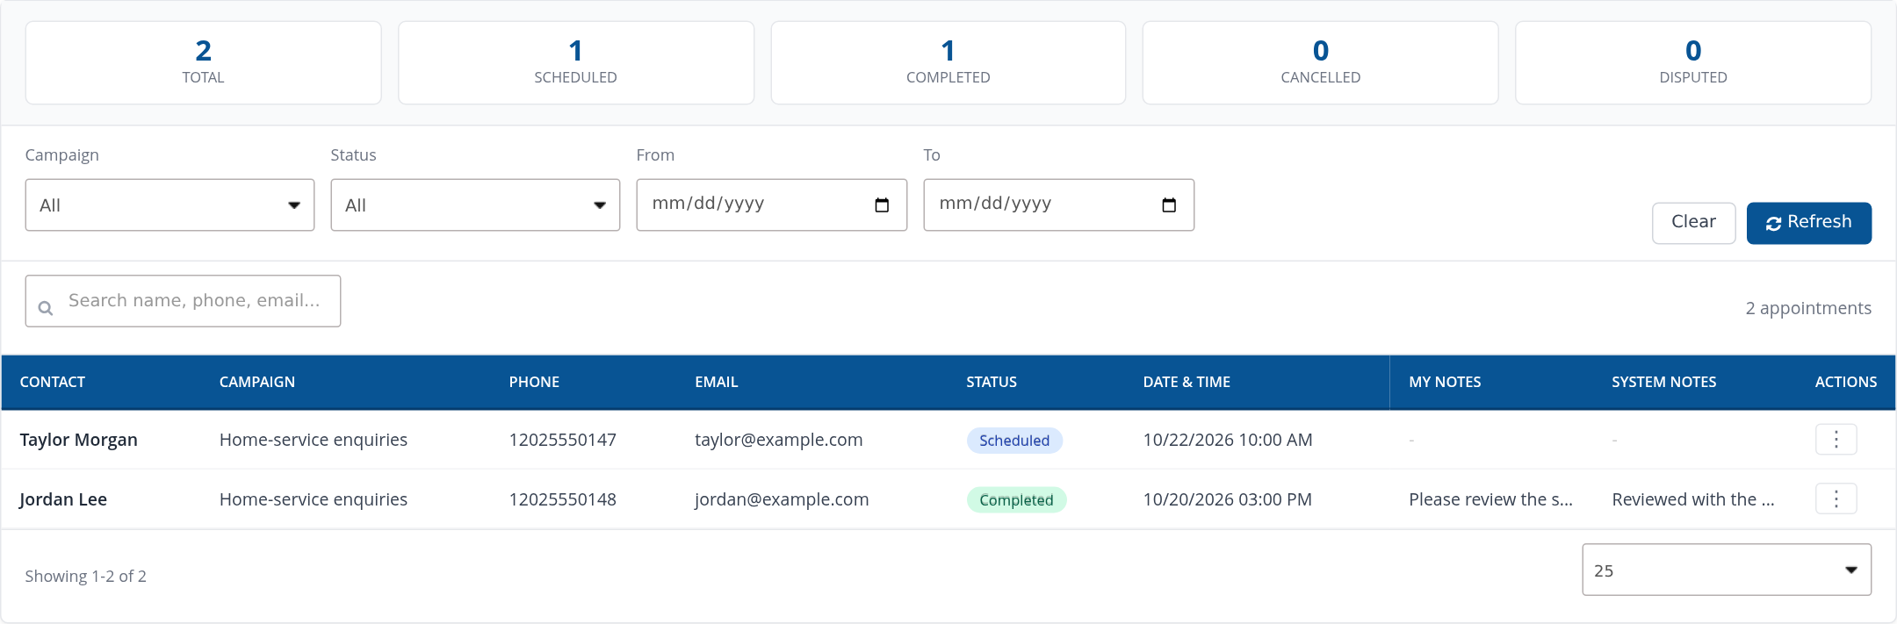The width and height of the screenshot is (1897, 624).
Task: Expand the Campaign filter dropdown
Action: 170,205
